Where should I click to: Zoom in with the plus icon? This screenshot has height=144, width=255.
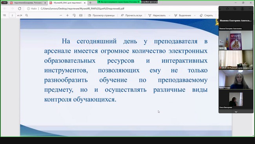67,15
